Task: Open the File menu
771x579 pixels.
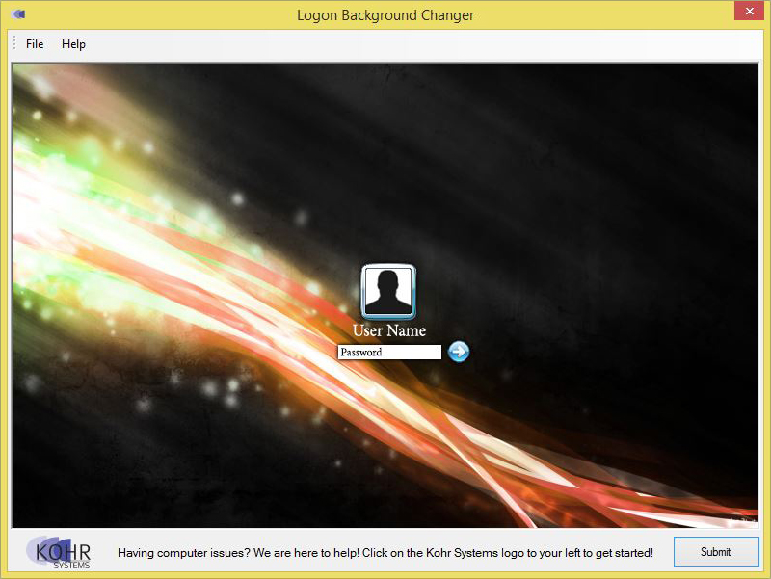Action: pyautogui.click(x=35, y=44)
